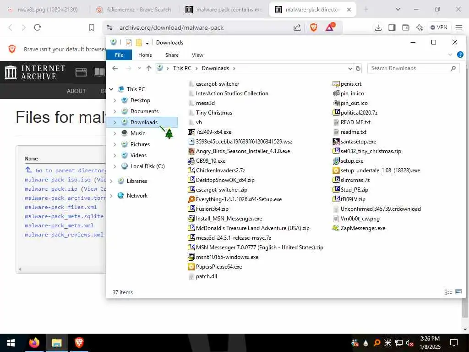
Task: Open the Windows Start button
Action: (11, 343)
